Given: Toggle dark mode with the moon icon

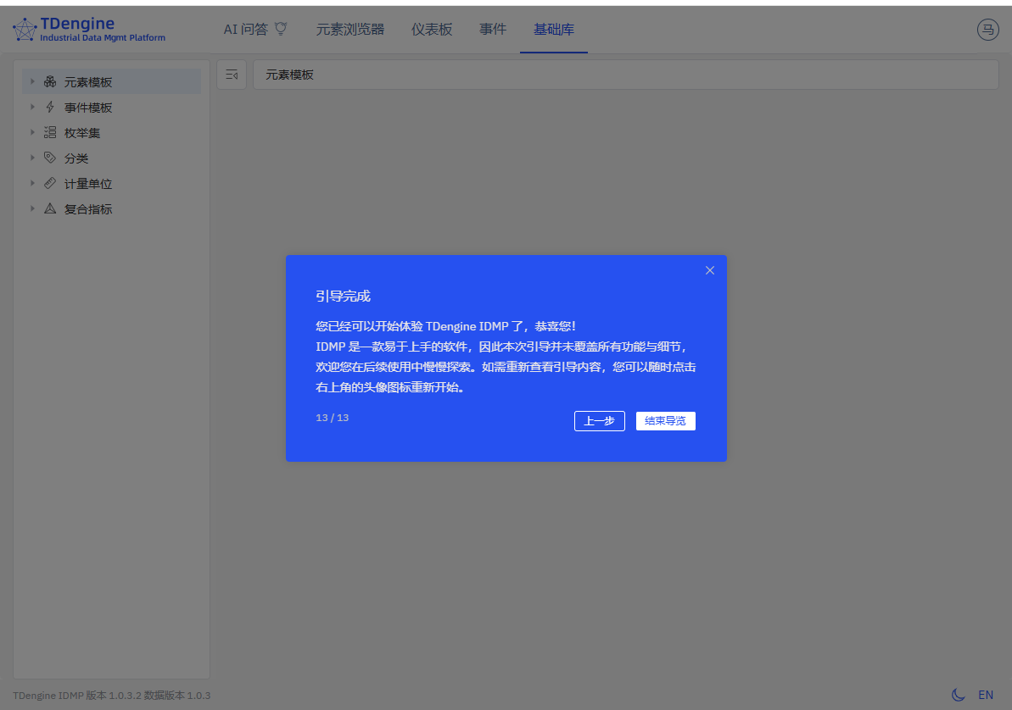Looking at the screenshot, I should pos(959,695).
